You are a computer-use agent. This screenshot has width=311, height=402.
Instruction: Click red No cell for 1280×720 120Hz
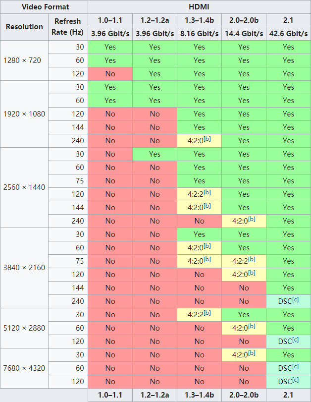(110, 74)
